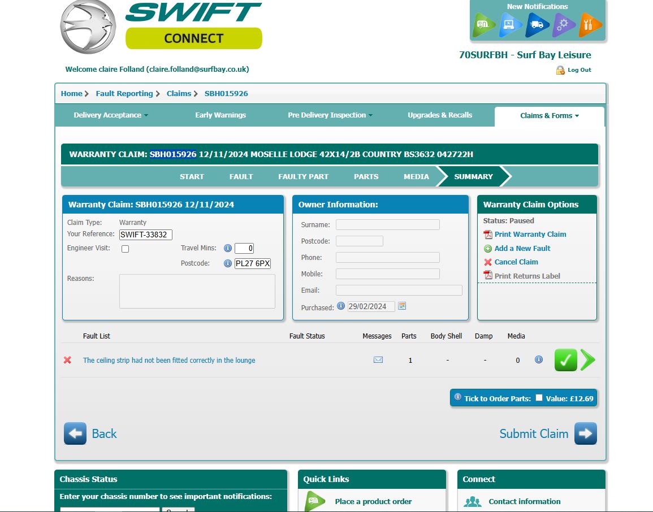The width and height of the screenshot is (653, 512).
Task: Expand the Delivery Acceptance dropdown menu
Action: coord(111,115)
